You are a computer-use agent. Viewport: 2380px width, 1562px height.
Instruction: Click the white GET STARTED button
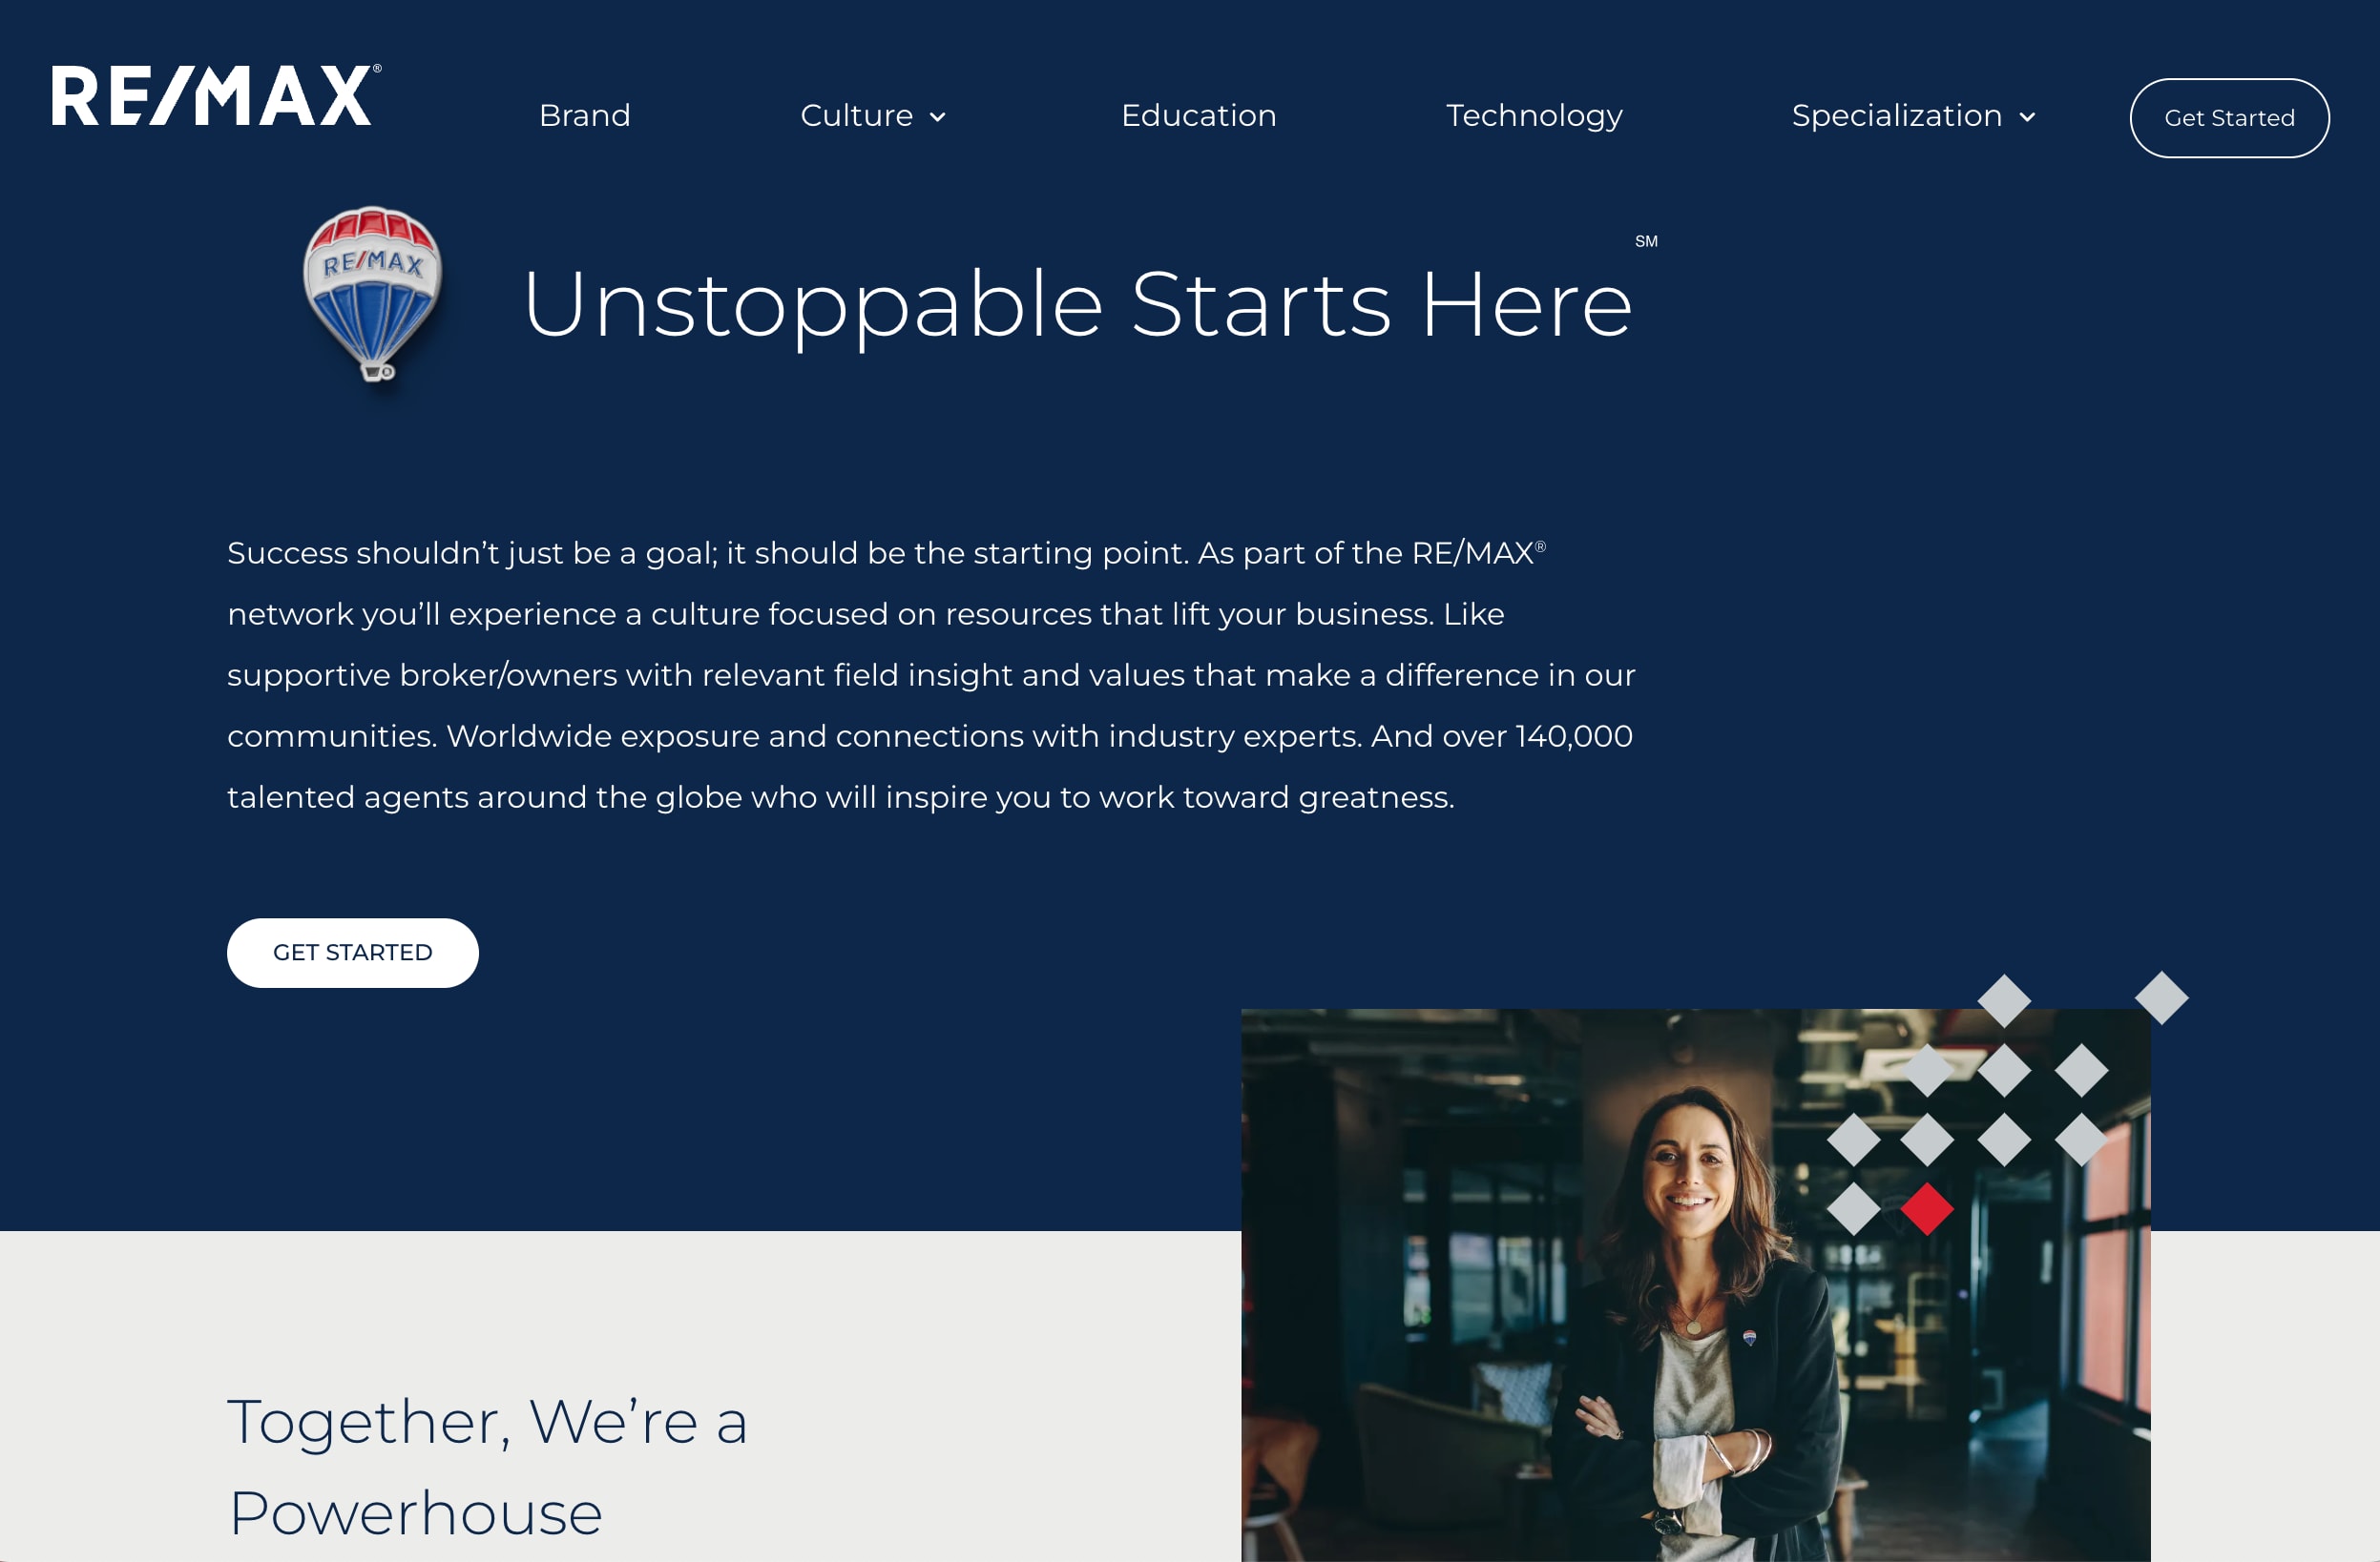(353, 953)
